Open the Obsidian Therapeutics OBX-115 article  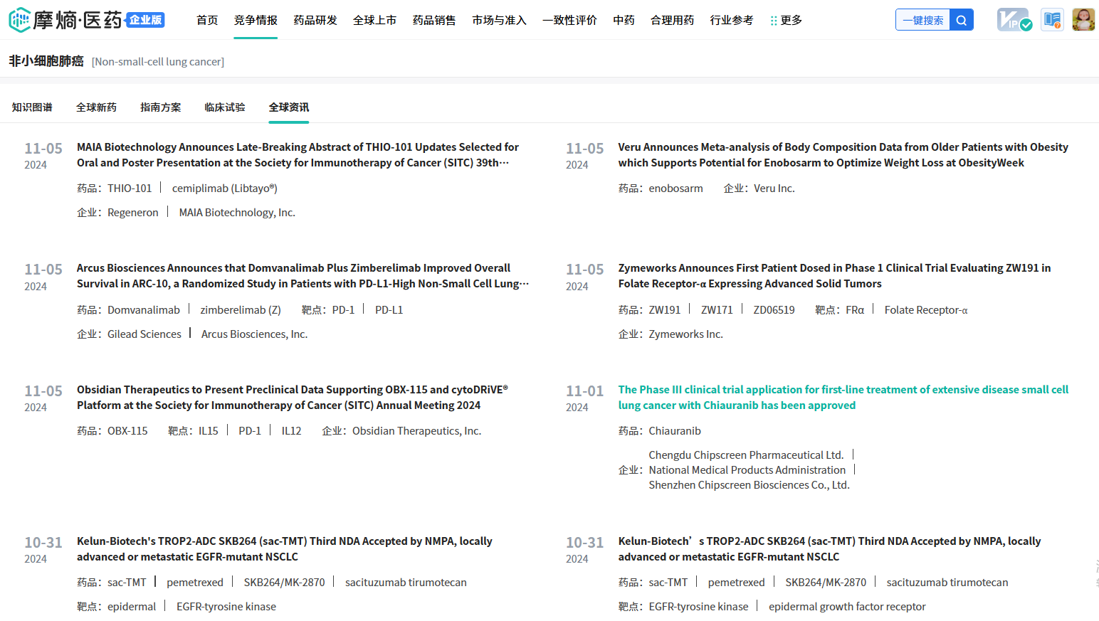click(293, 398)
